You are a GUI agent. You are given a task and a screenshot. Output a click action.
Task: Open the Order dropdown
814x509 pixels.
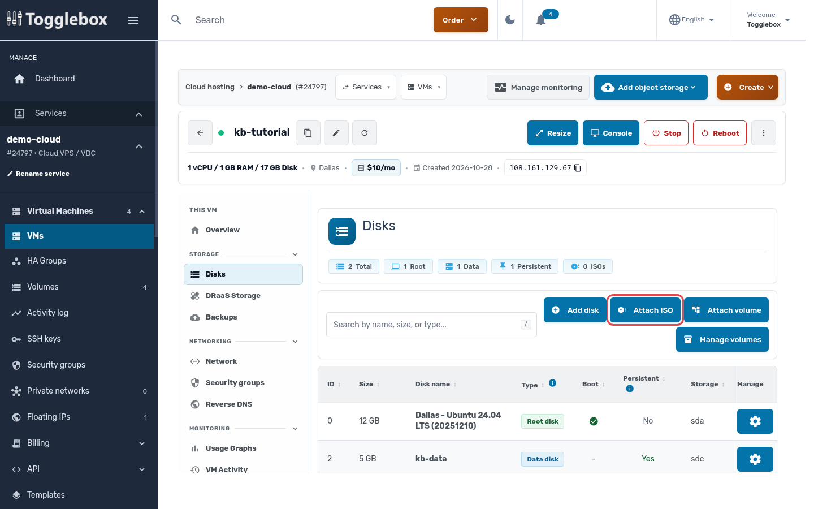pyautogui.click(x=461, y=20)
